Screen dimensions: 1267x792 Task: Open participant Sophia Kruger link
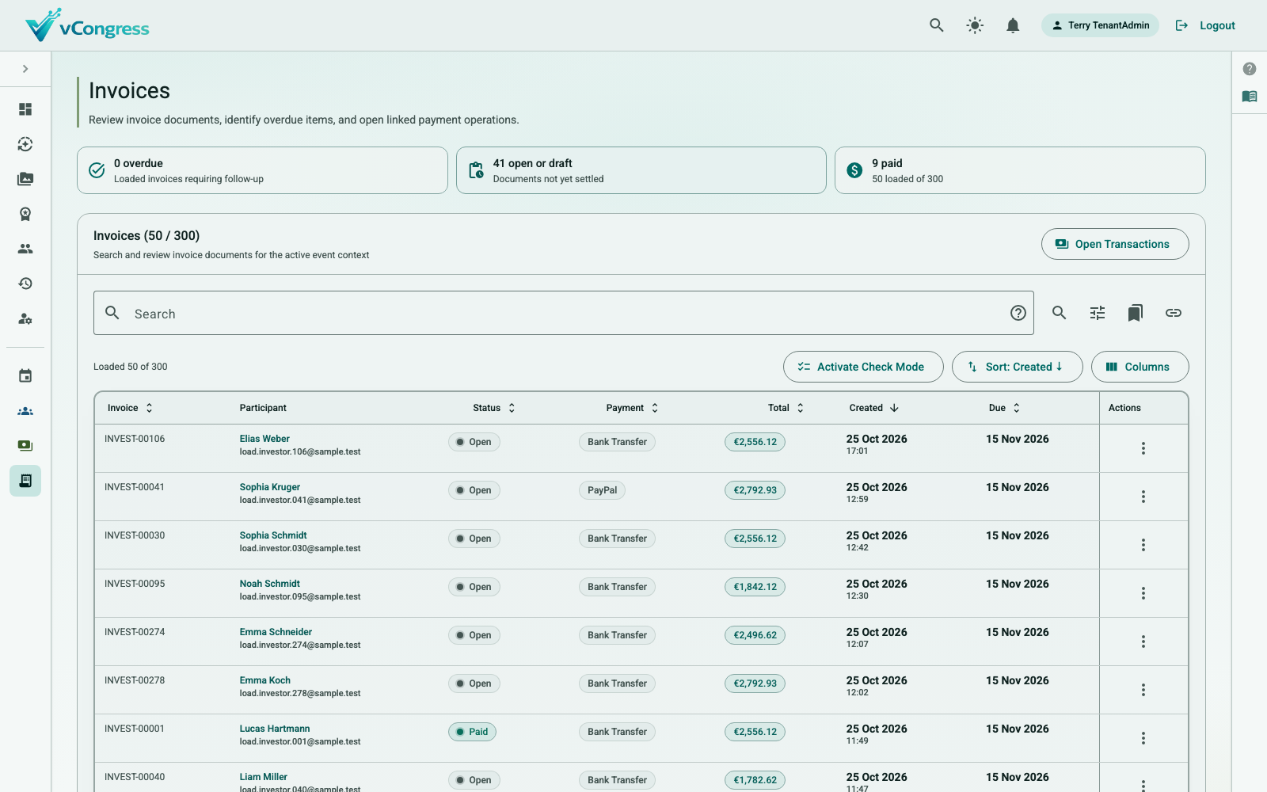click(270, 487)
